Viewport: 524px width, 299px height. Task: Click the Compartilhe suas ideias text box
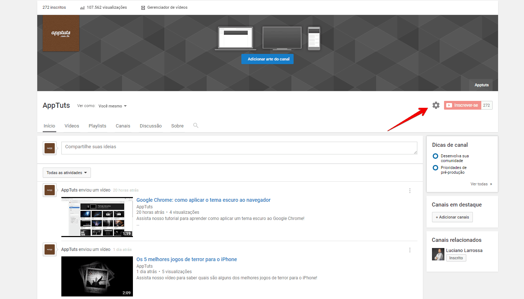(239, 148)
